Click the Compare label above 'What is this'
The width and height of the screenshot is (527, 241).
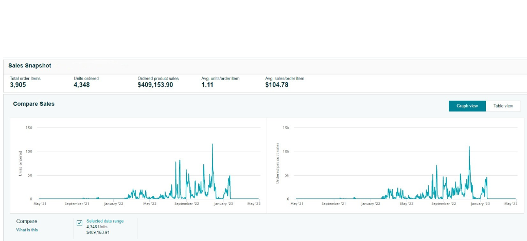click(x=27, y=221)
